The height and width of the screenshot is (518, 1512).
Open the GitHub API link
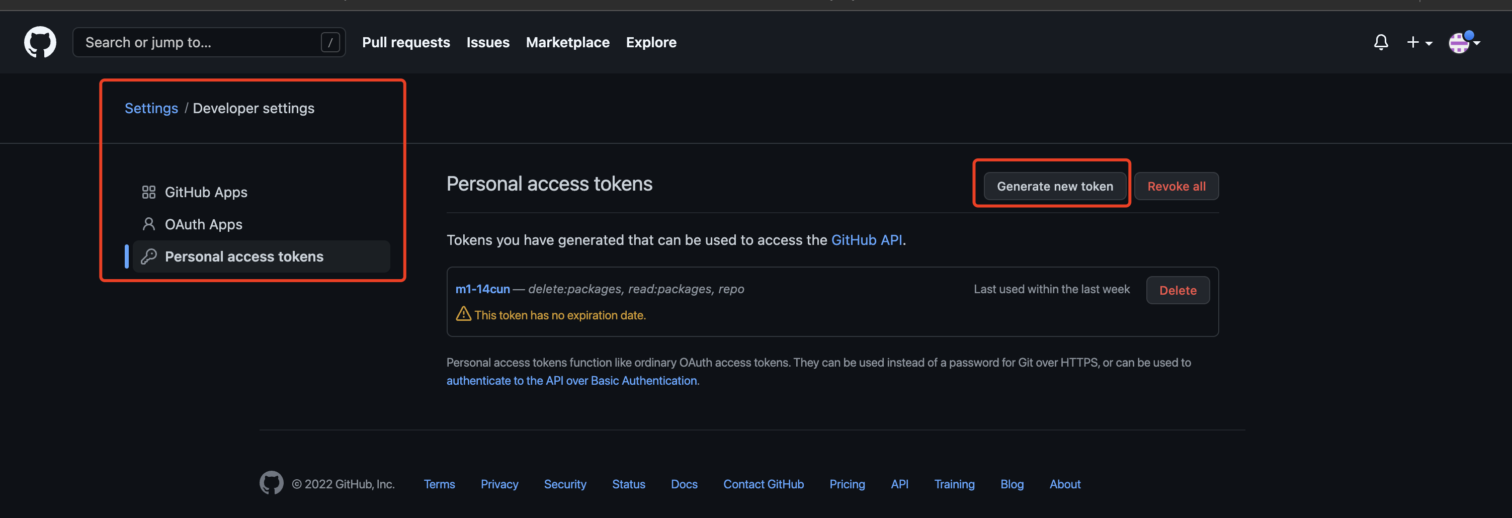click(x=866, y=240)
